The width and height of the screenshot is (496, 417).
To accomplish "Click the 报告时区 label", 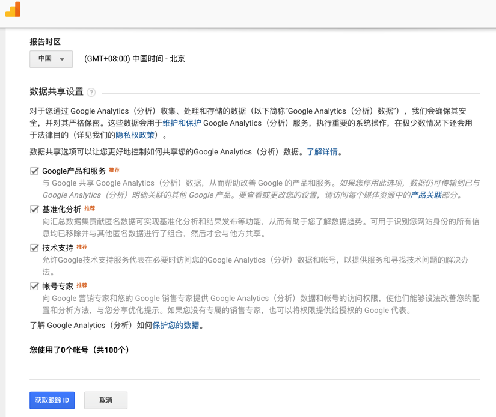I will point(45,41).
